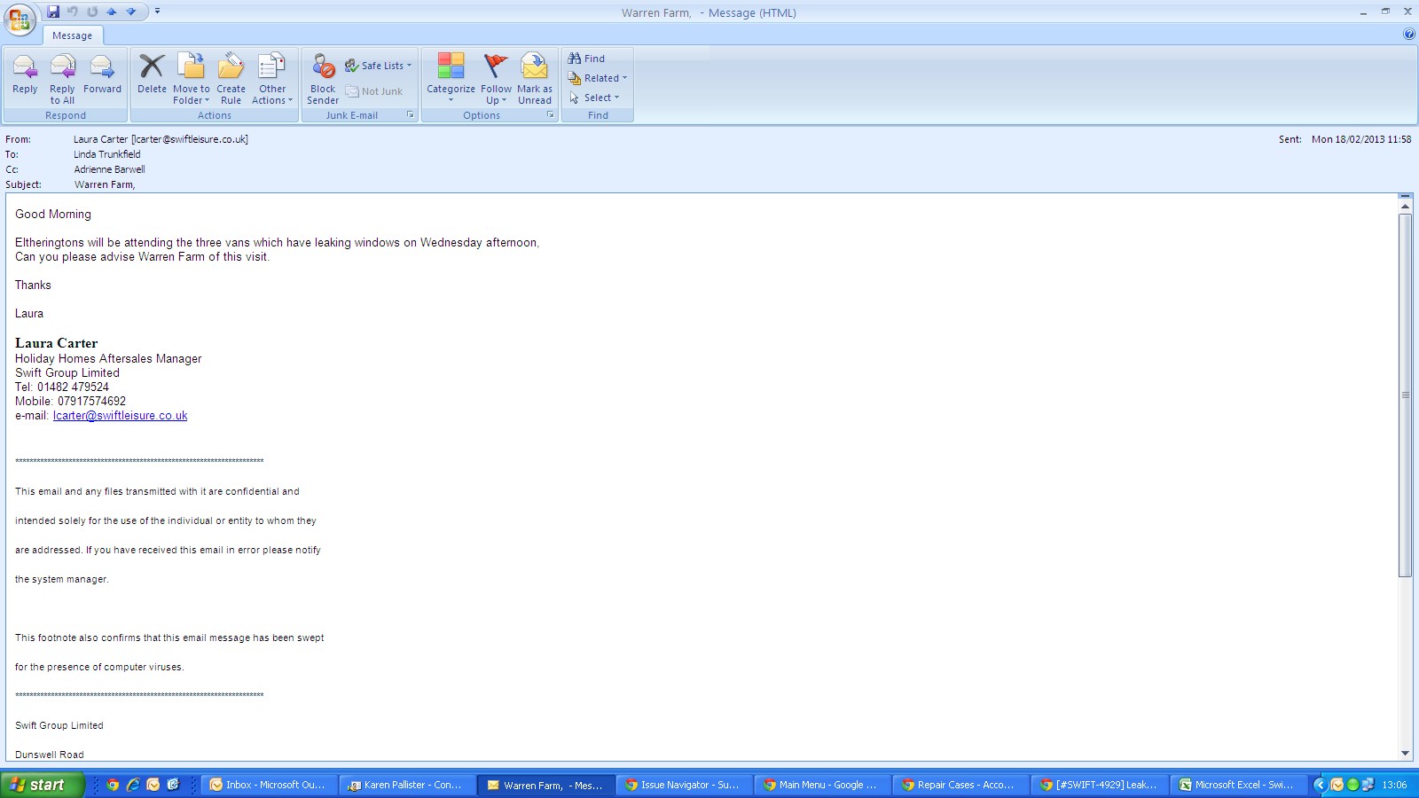Open the Move to Folder dropdown
The width and height of the screenshot is (1419, 798).
click(192, 79)
